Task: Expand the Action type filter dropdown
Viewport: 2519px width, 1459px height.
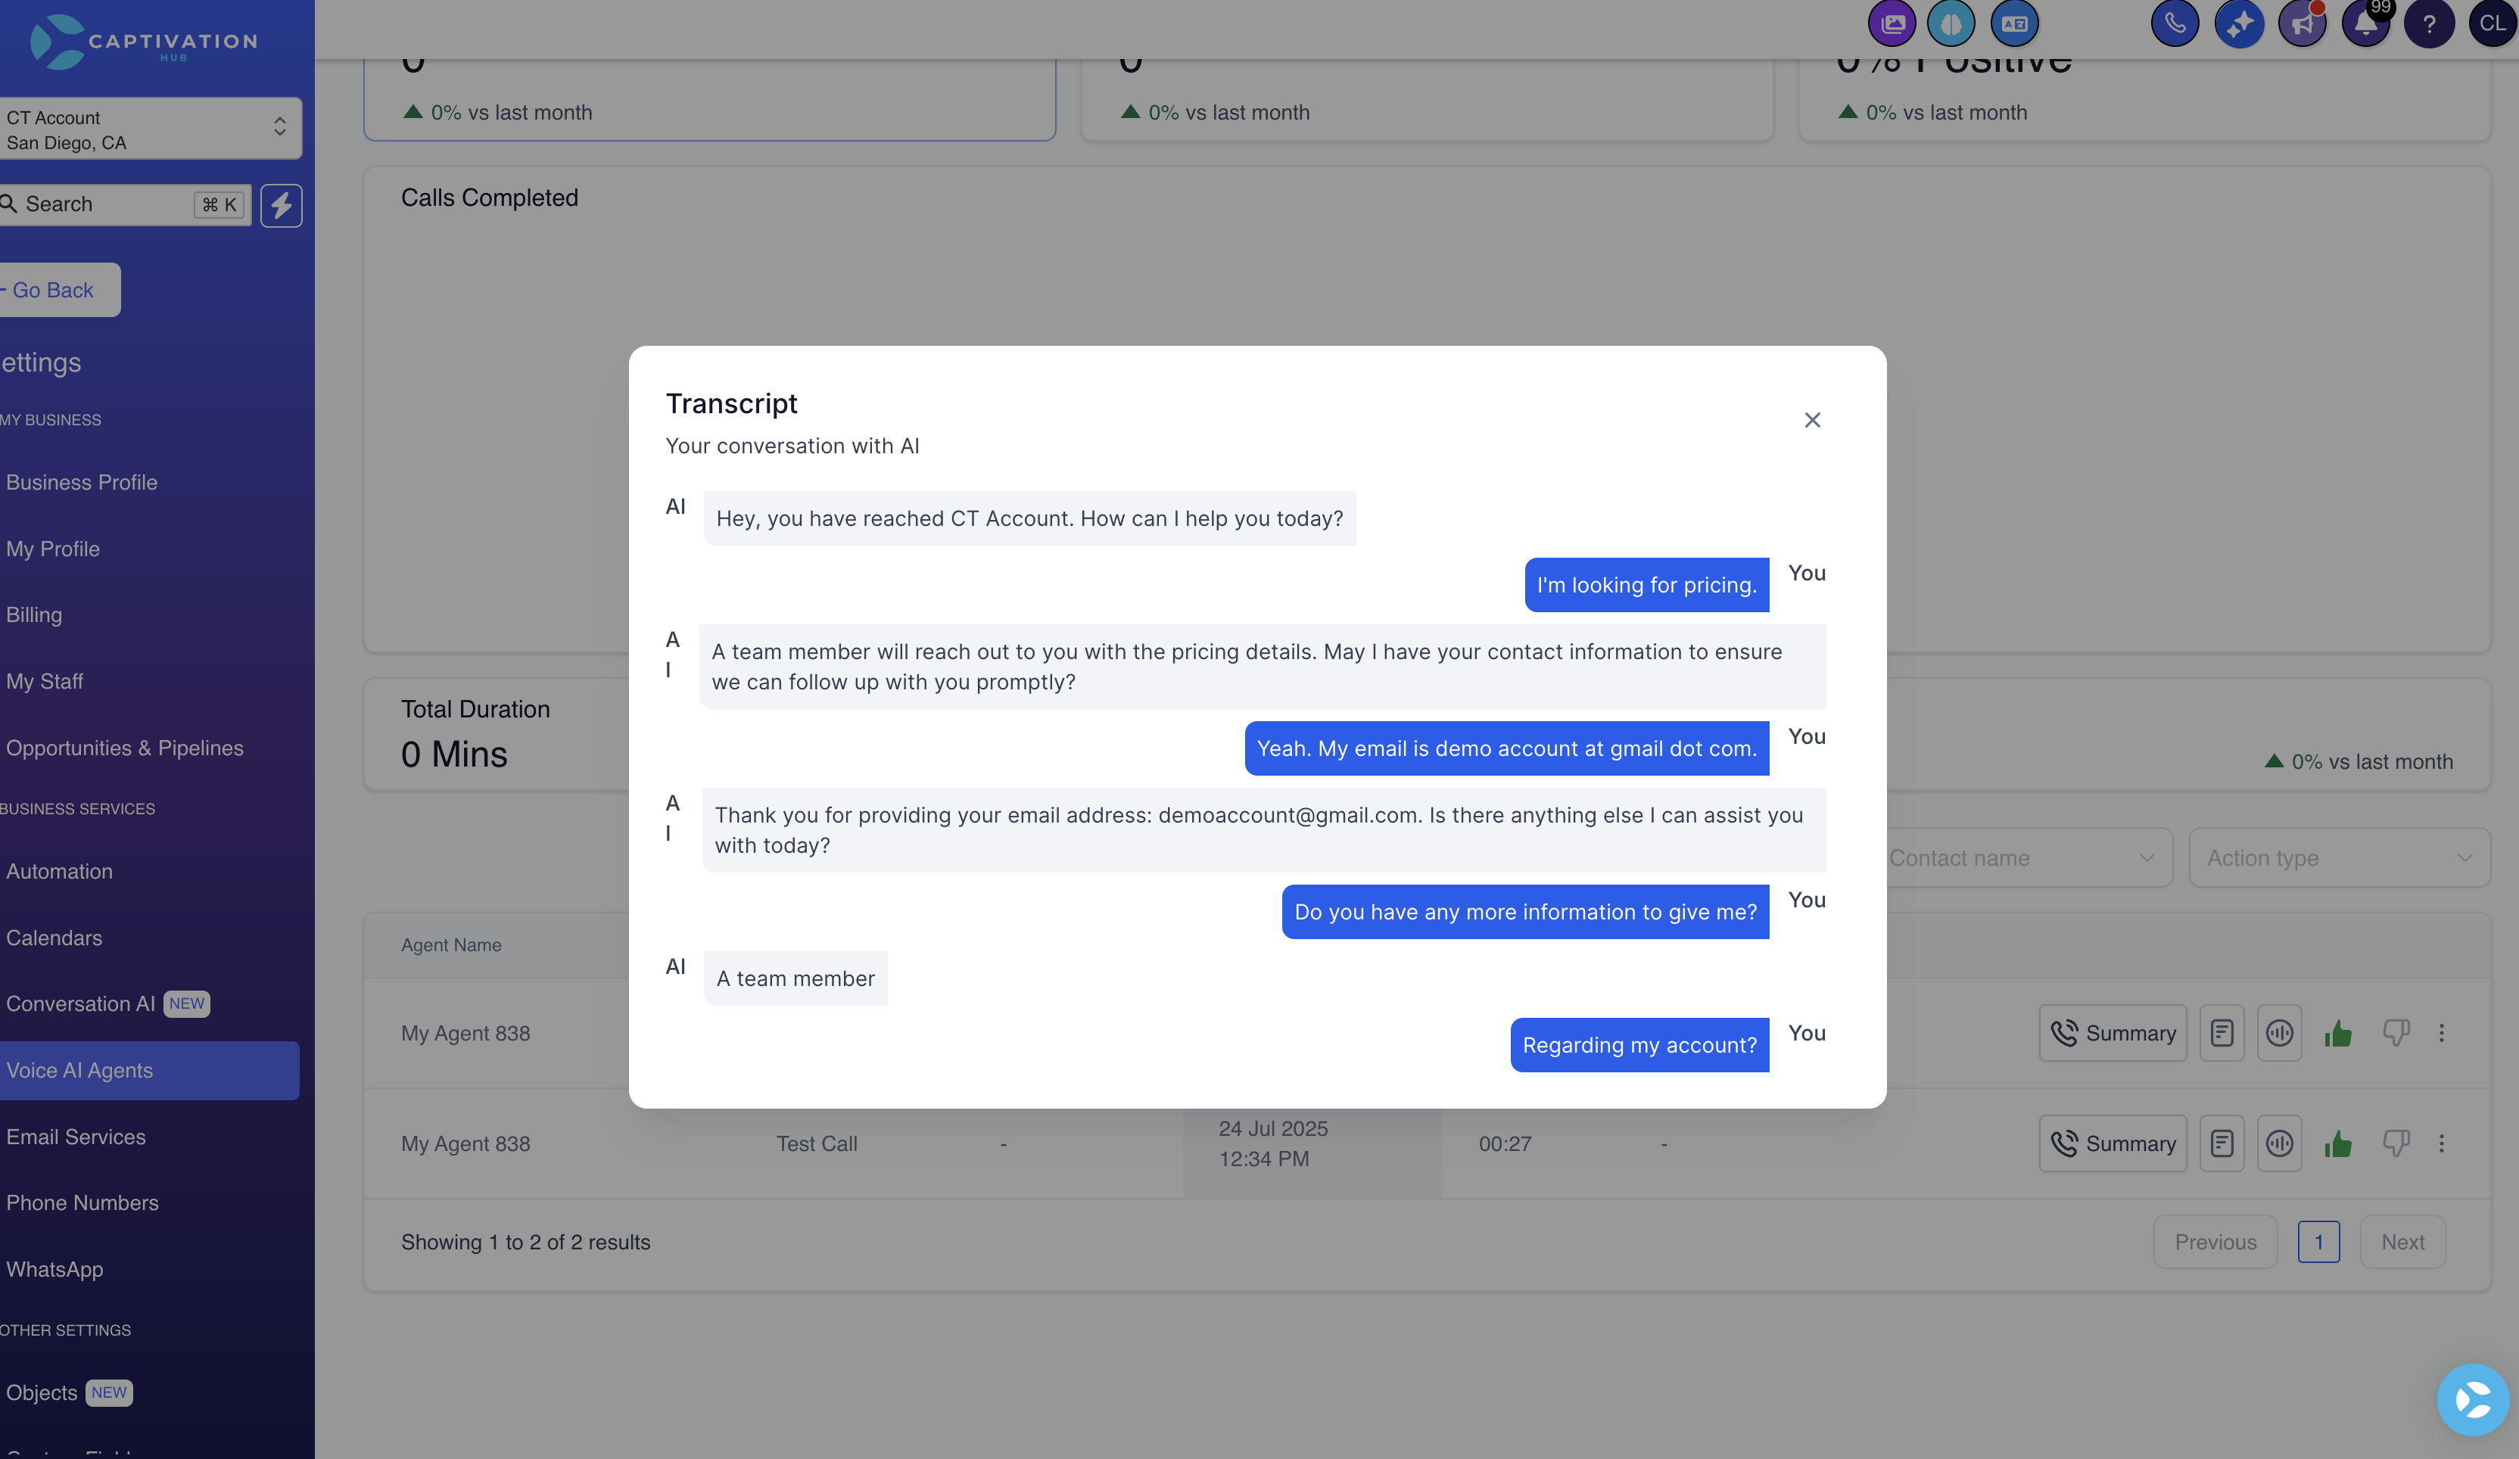Action: [x=2339, y=857]
